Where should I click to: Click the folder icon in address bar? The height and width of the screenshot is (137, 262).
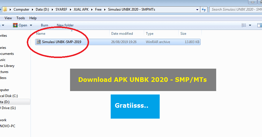[5, 9]
